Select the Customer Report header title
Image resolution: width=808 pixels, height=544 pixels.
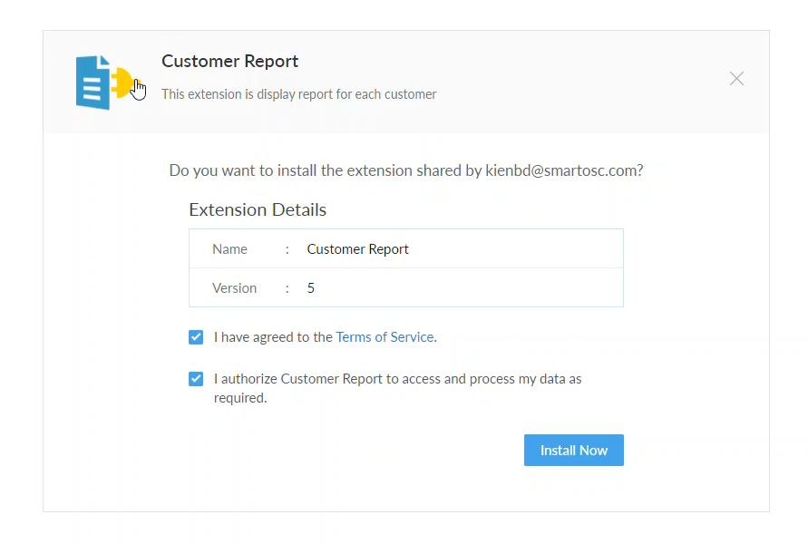229,62
